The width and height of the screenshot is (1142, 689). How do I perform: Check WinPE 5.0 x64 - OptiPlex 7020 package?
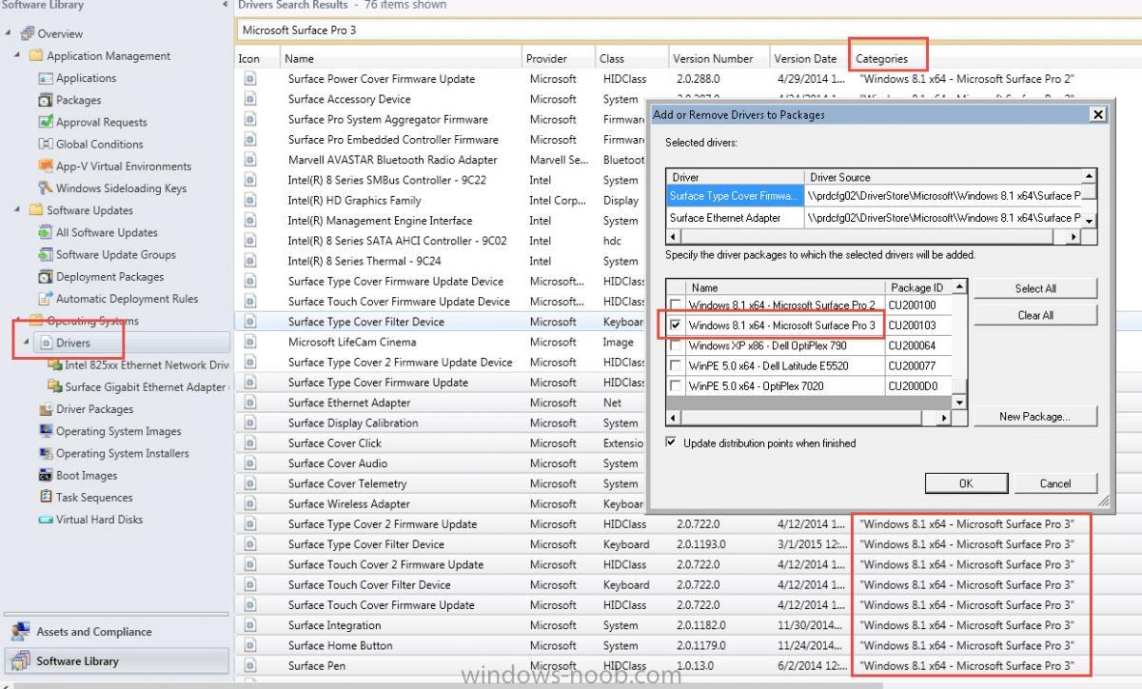coord(676,386)
